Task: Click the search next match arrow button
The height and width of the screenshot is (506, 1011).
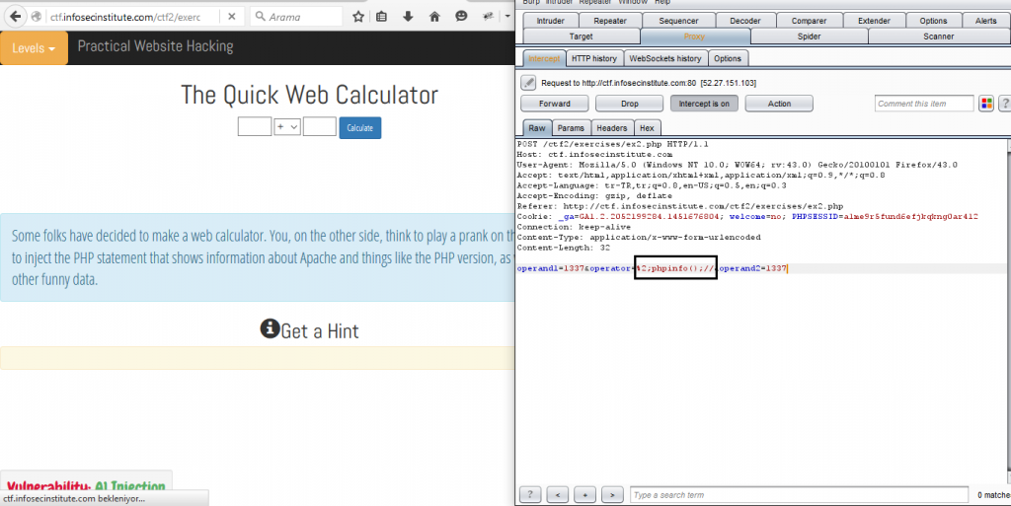Action: (x=612, y=494)
